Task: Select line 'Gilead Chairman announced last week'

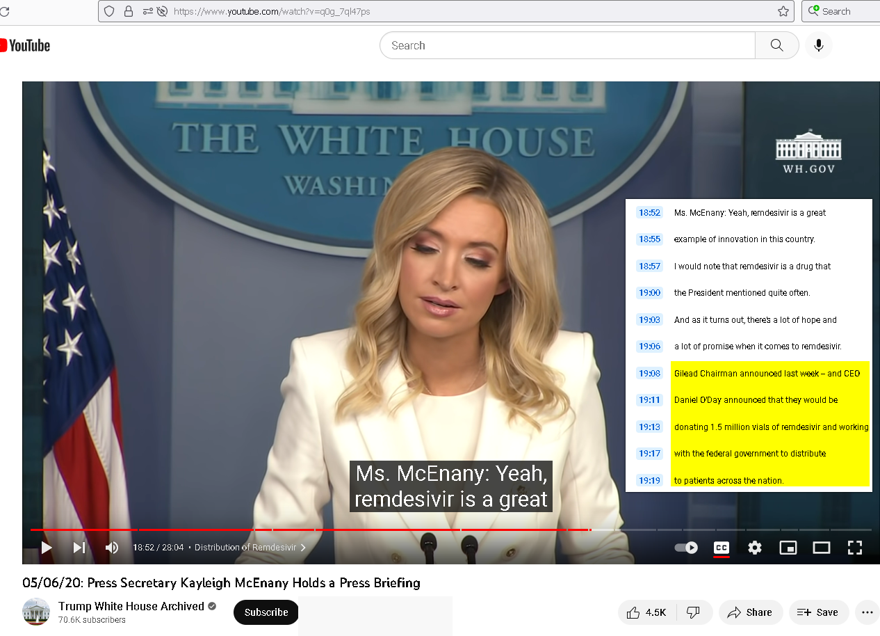Action: click(767, 373)
